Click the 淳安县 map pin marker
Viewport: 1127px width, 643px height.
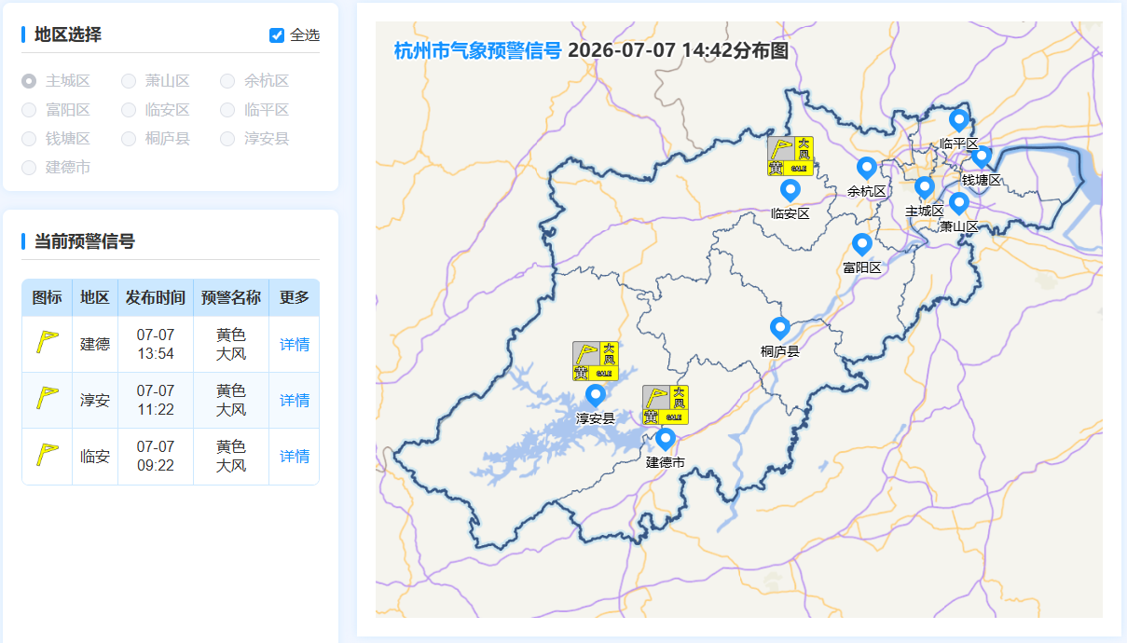pos(595,396)
